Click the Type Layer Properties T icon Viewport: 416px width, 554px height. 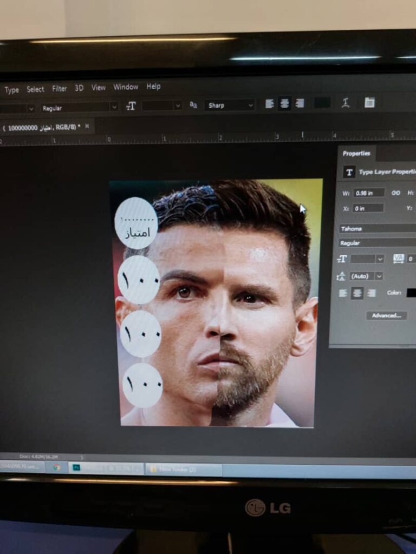coord(349,172)
